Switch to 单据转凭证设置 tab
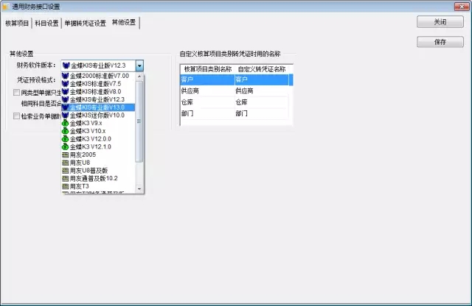 click(x=86, y=23)
